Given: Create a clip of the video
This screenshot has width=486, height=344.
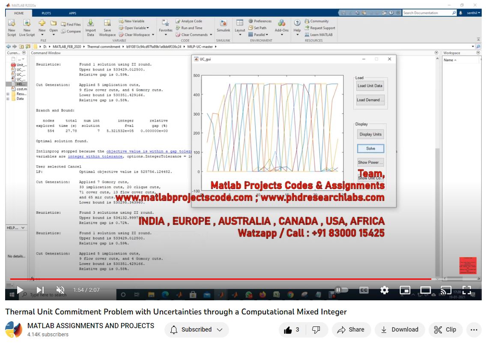Looking at the screenshot, I should [445, 329].
